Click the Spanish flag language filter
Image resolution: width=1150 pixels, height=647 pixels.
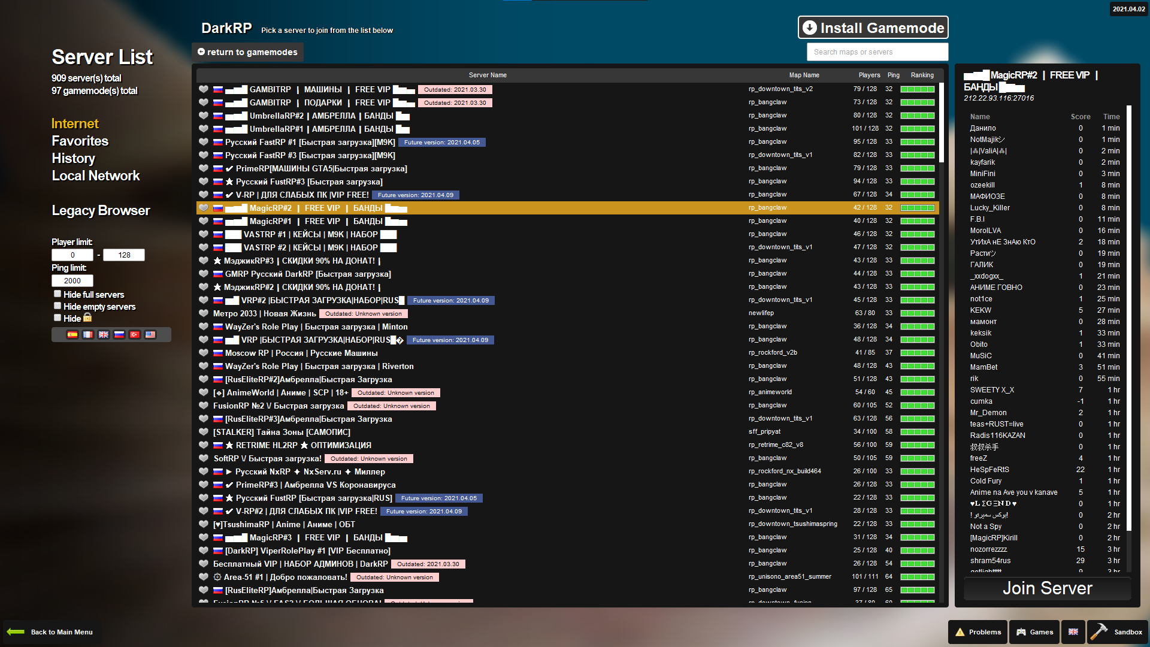click(72, 335)
